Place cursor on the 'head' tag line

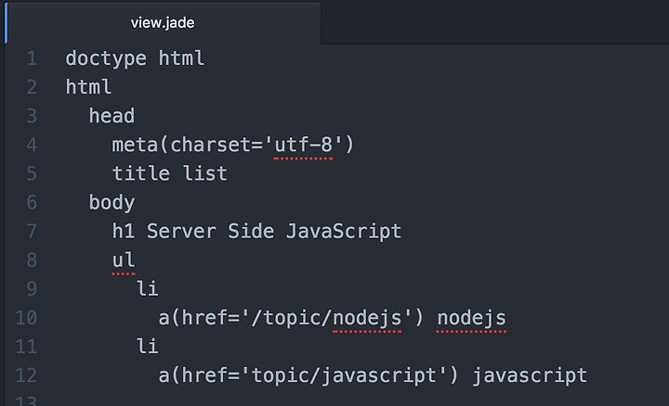pos(111,116)
